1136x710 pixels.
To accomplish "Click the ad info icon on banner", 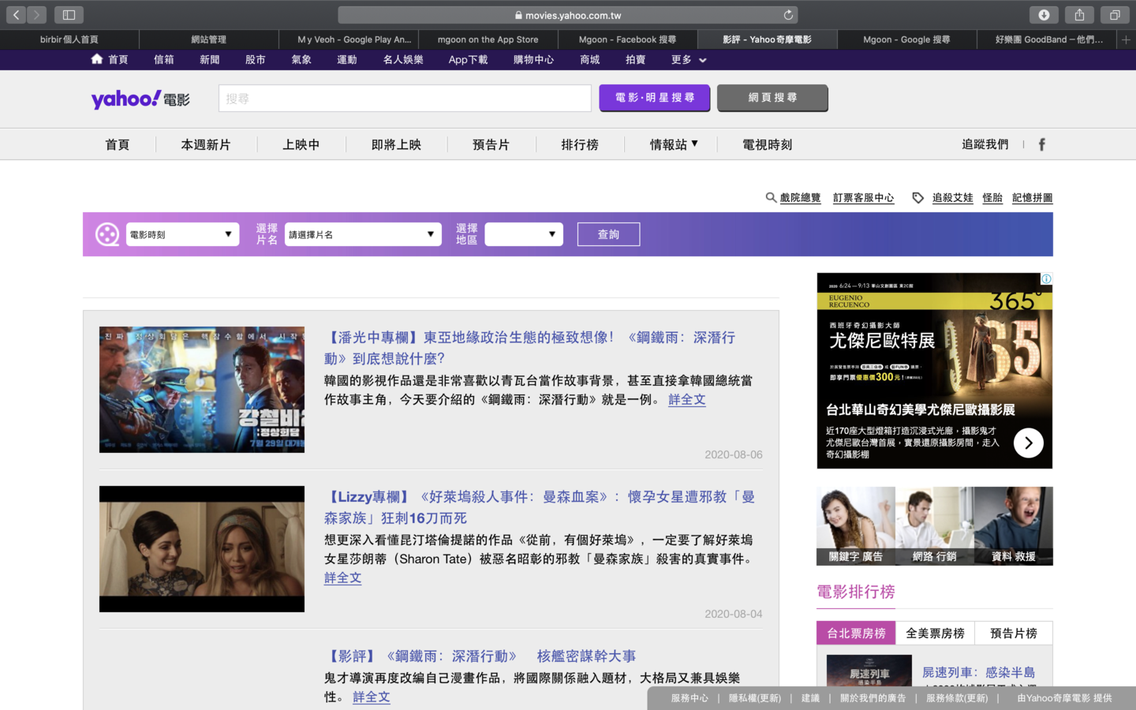I will (x=1046, y=278).
